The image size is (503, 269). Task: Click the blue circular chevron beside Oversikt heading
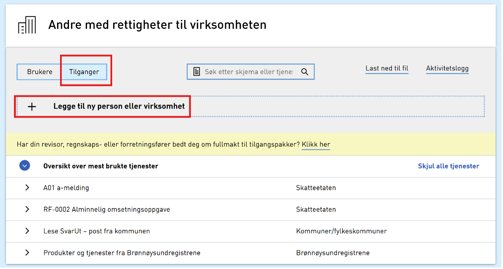(x=25, y=165)
